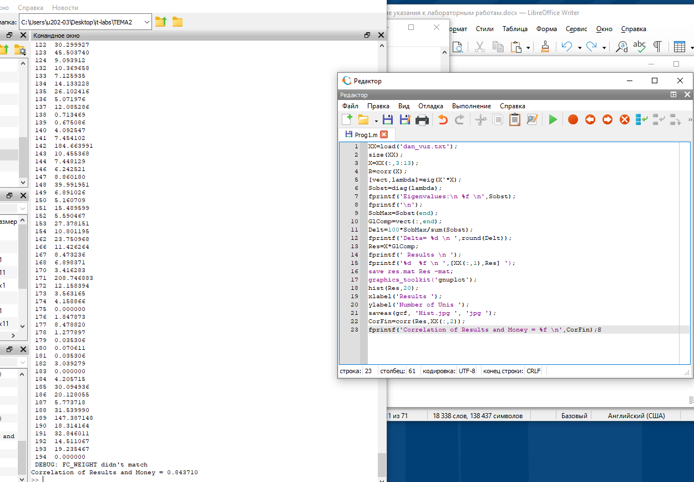The image size is (694, 482).
Task: Toggle automatic spell checking in Writer
Action: [x=640, y=47]
